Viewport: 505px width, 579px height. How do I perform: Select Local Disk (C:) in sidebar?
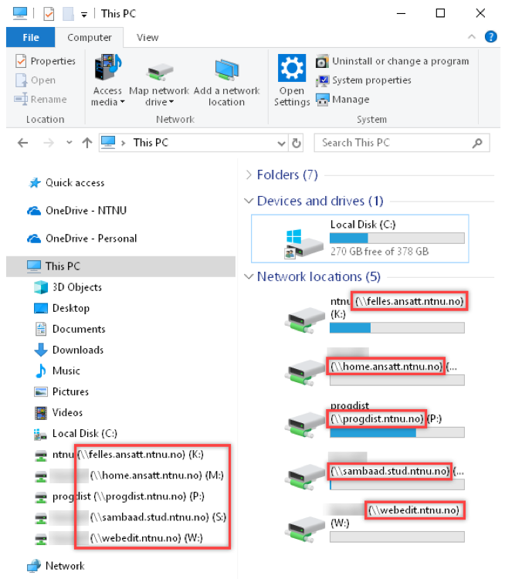(x=76, y=434)
